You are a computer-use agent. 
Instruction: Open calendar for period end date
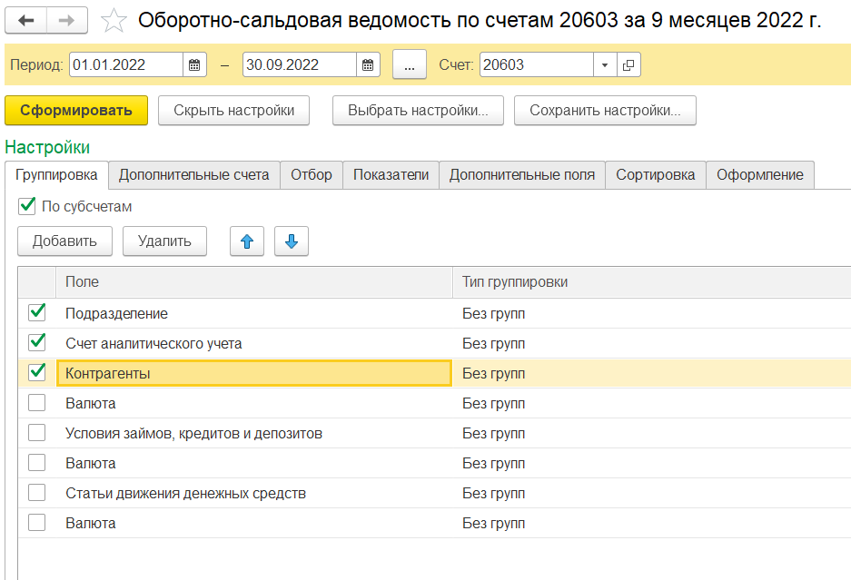[368, 65]
